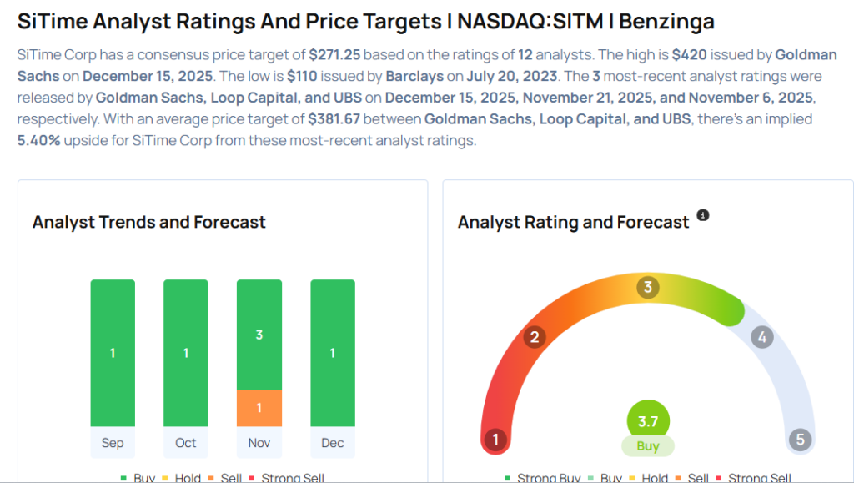Click gauge marker number 5
The width and height of the screenshot is (854, 483).
[x=800, y=440]
